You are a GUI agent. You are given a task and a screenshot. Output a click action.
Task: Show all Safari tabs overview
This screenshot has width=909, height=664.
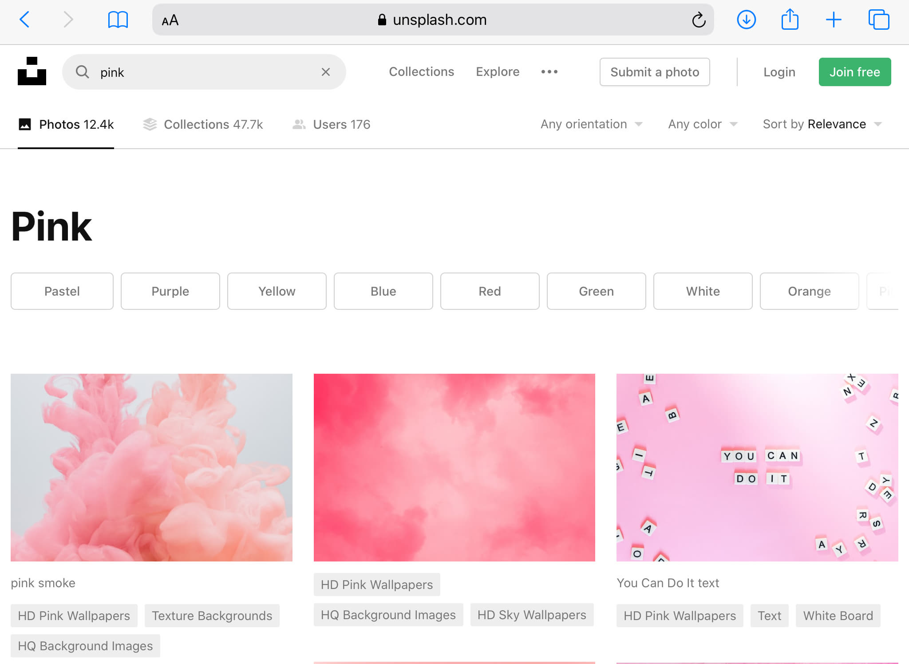[x=878, y=20]
